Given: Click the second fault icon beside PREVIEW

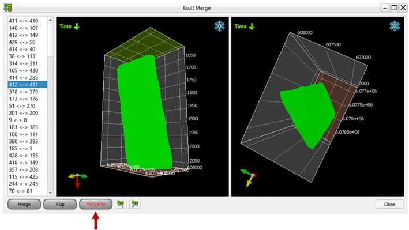Looking at the screenshot, I should (x=135, y=204).
